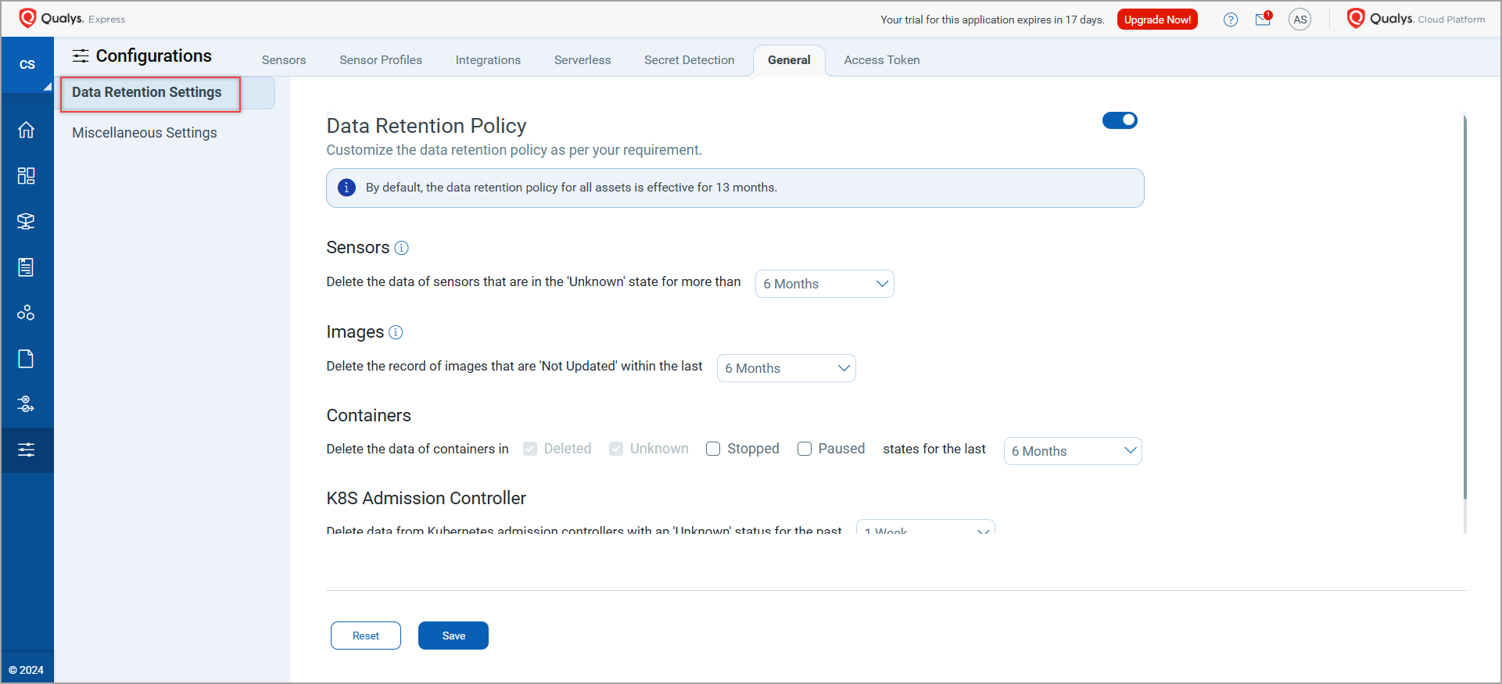Viewport: 1502px width, 684px height.
Task: Open the notifications mail icon
Action: pyautogui.click(x=1264, y=19)
